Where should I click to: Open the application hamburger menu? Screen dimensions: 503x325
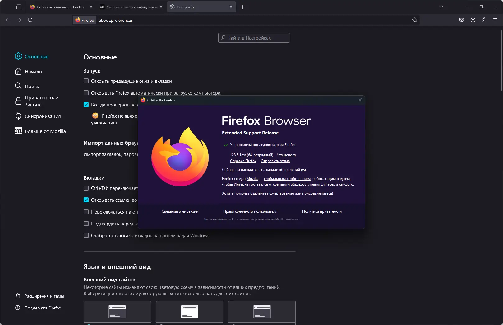coord(495,20)
